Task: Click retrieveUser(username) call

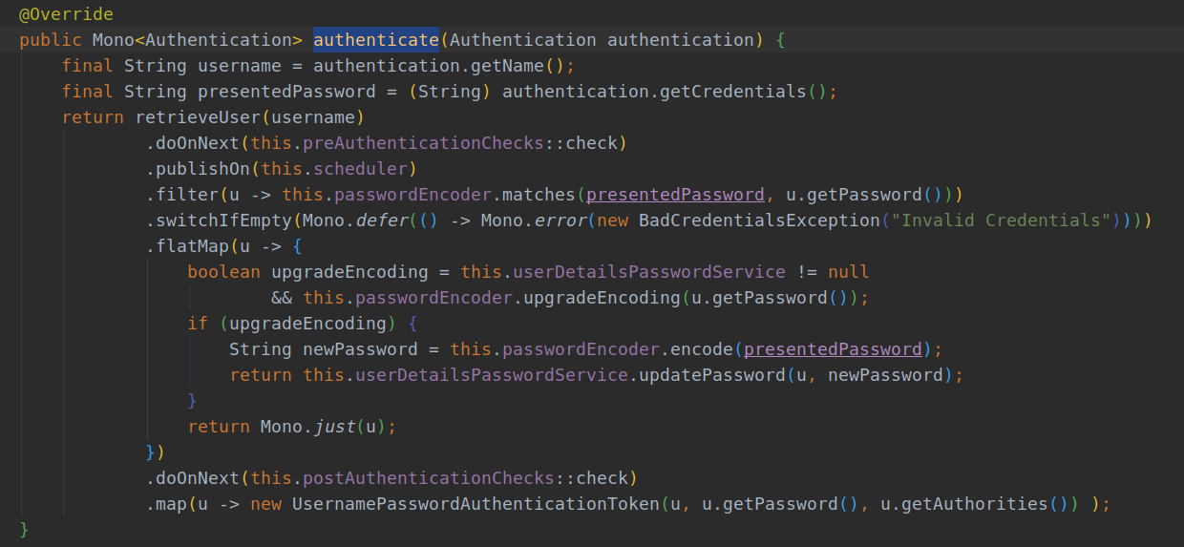Action: coord(250,117)
